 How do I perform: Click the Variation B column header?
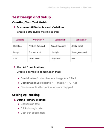pos(60,40)
